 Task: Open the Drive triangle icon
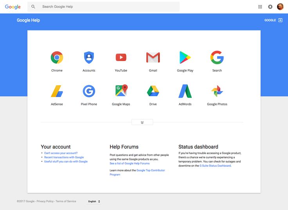[x=153, y=91]
